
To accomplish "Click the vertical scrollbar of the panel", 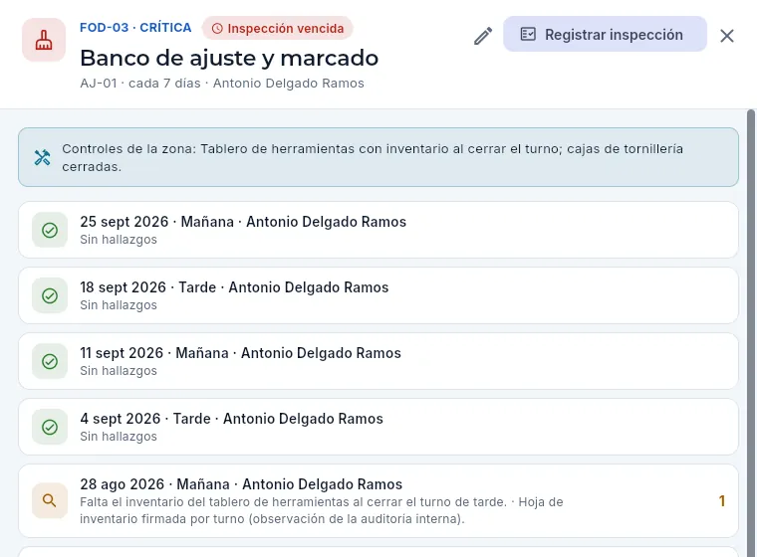I will (751, 333).
